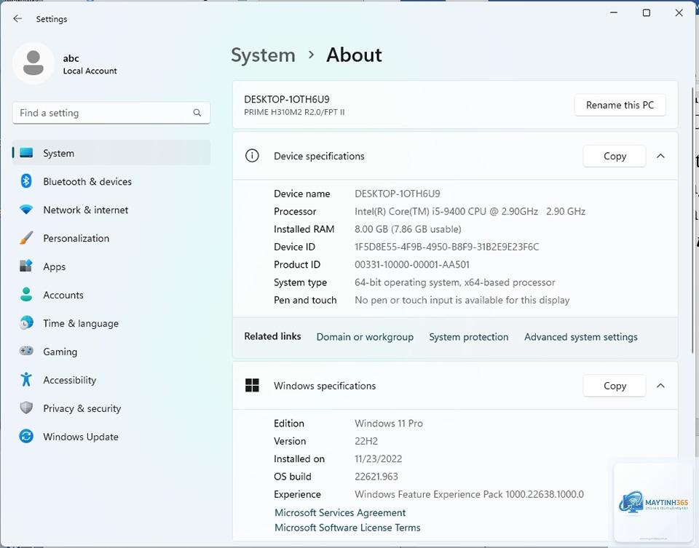The image size is (699, 548).
Task: Click the About page heading
Action: coord(354,55)
